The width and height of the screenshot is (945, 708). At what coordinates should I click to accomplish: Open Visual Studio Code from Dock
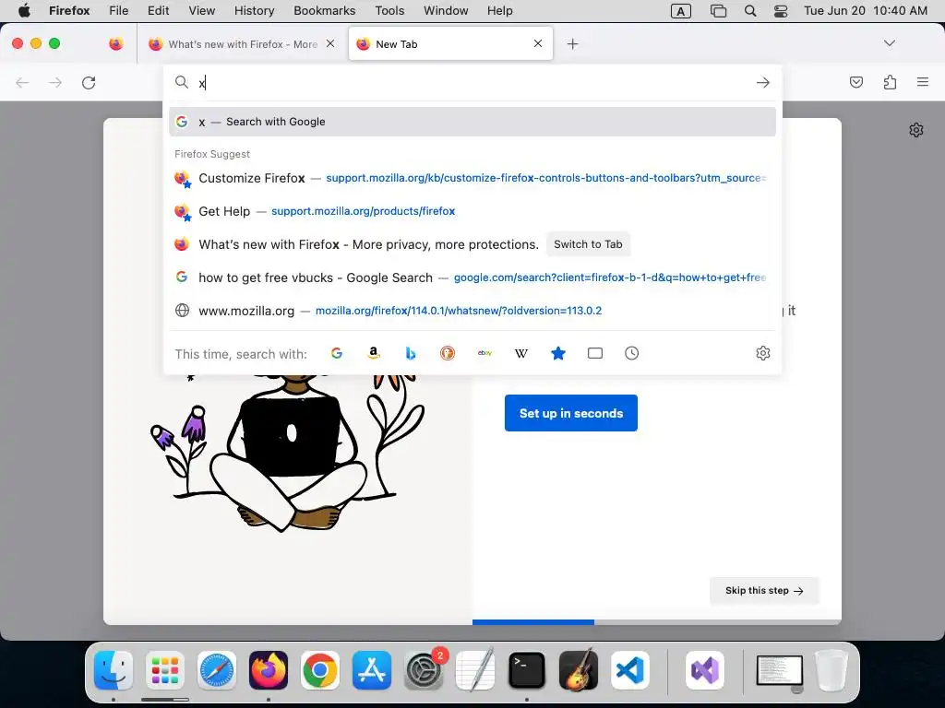[629, 670]
